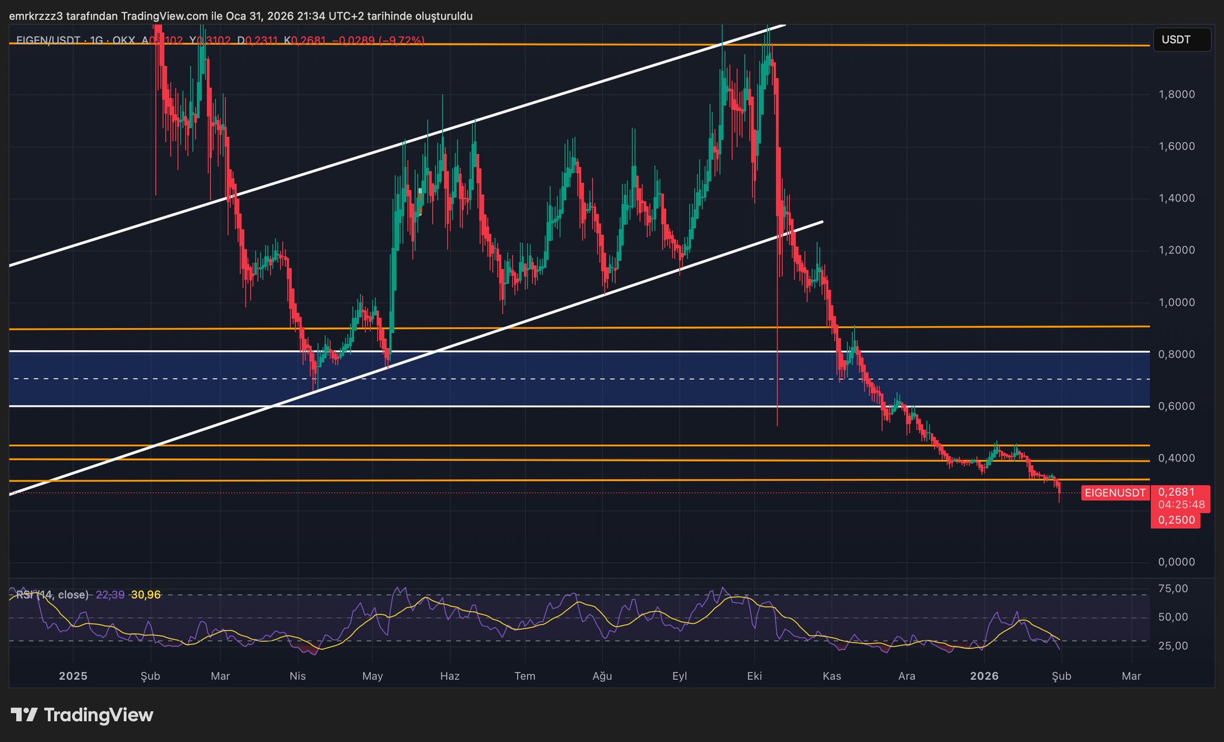Click the TradingView wordmark text at bottom
This screenshot has height=742, width=1224.
pos(99,715)
